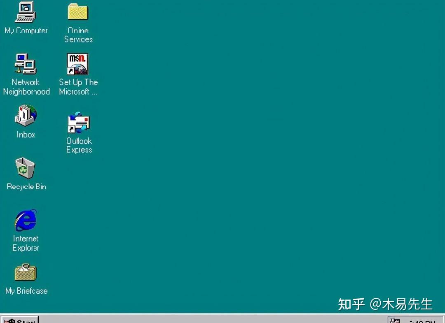This screenshot has width=445, height=323.
Task: Click the 'Recycle Bin' label text
Action: [x=26, y=186]
